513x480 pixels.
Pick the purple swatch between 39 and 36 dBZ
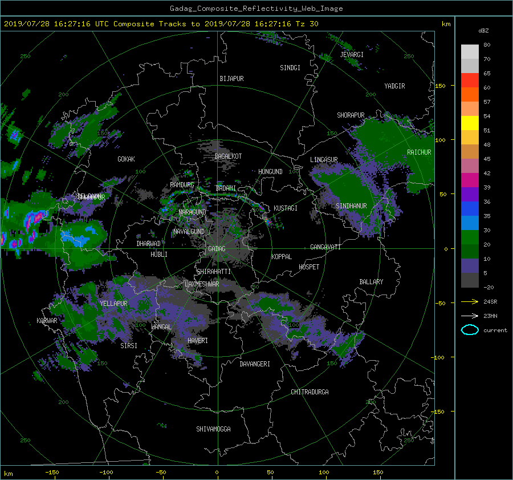[470, 194]
